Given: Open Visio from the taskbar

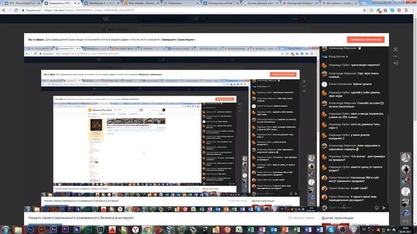Looking at the screenshot, I should click(308, 229).
